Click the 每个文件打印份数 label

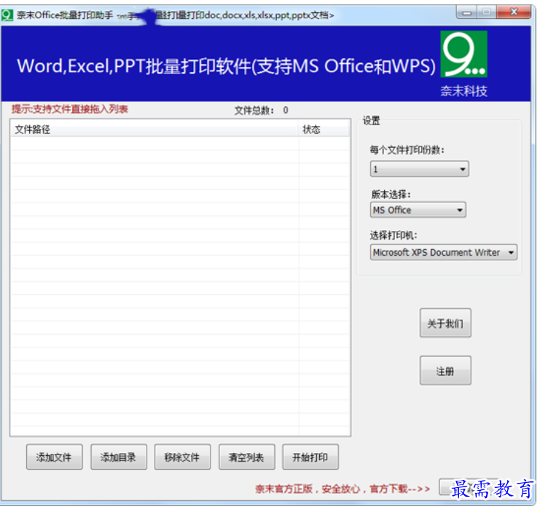click(x=407, y=150)
